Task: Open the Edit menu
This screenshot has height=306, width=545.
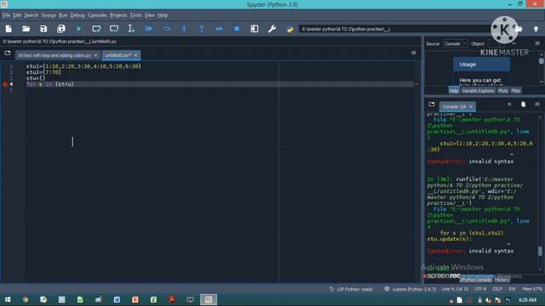Action: point(17,15)
